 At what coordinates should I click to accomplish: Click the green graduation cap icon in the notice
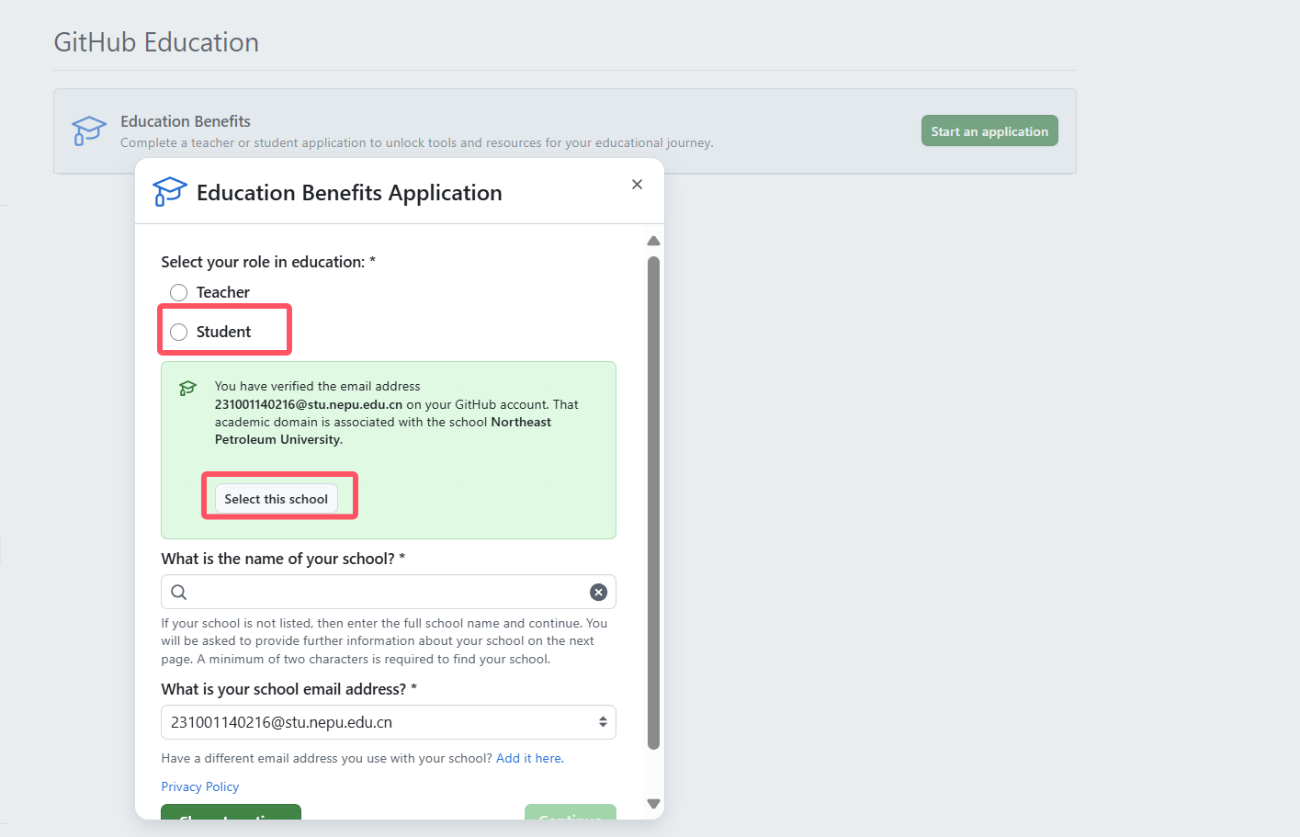point(188,389)
